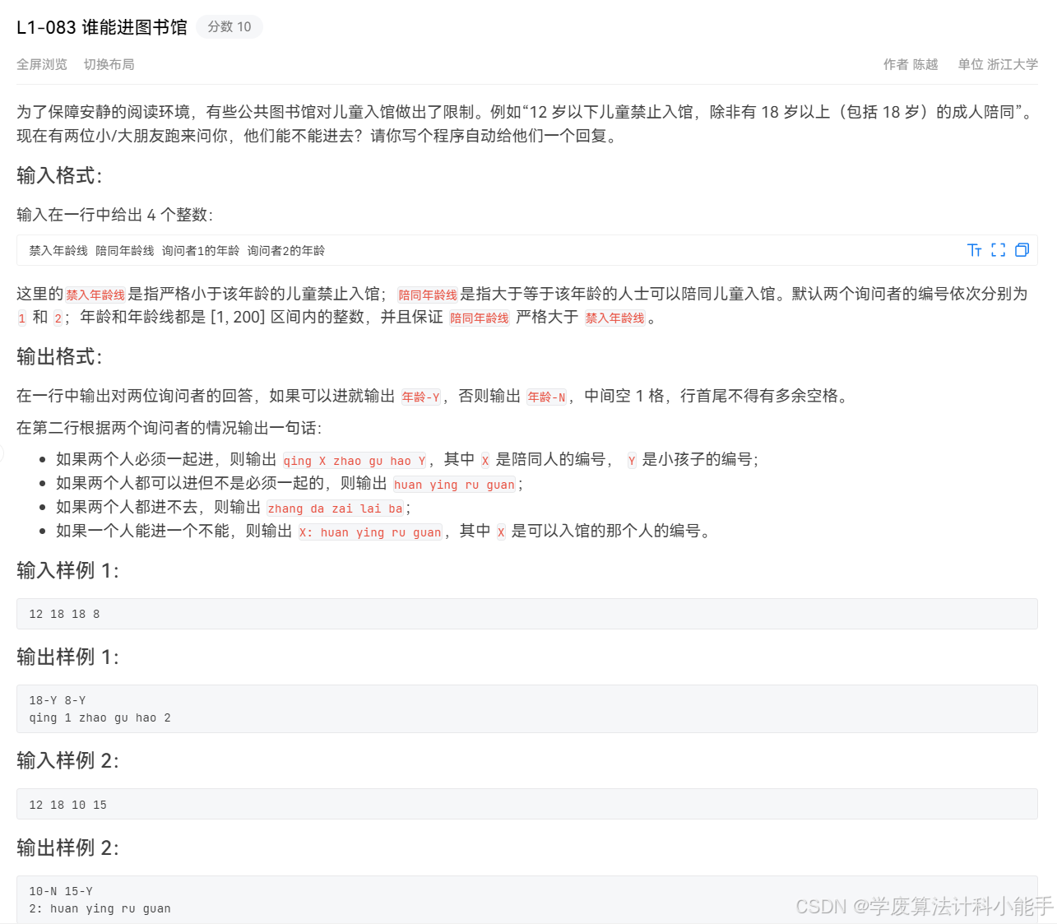Click 切换布局 to switch layout
Image resolution: width=1057 pixels, height=924 pixels.
tap(109, 64)
